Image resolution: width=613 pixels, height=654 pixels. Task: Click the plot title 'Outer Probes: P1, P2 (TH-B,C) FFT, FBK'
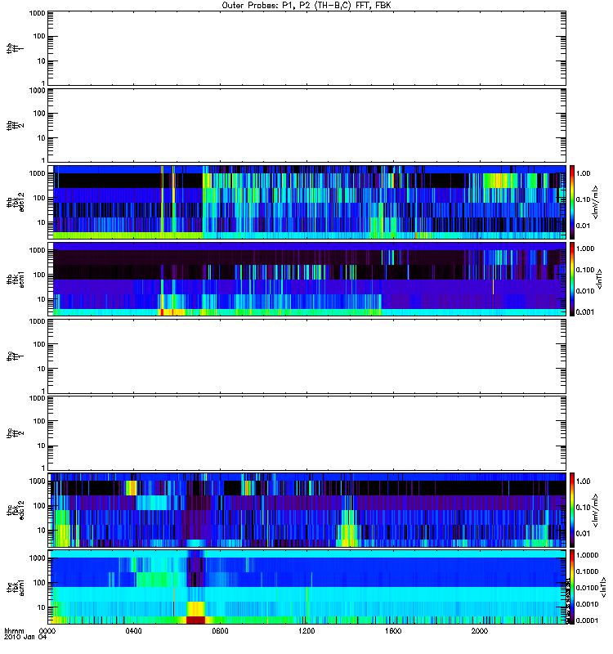(306, 6)
